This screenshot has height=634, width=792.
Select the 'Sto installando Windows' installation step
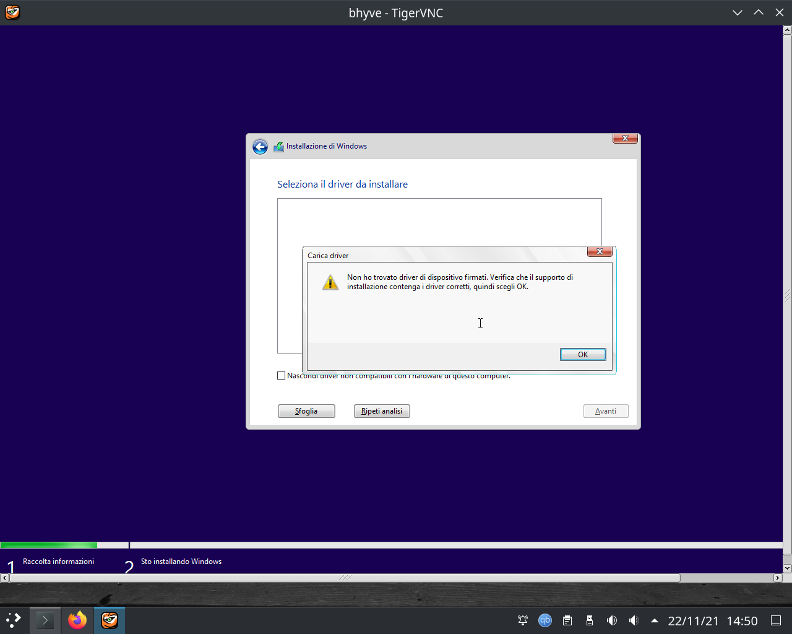coord(181,562)
